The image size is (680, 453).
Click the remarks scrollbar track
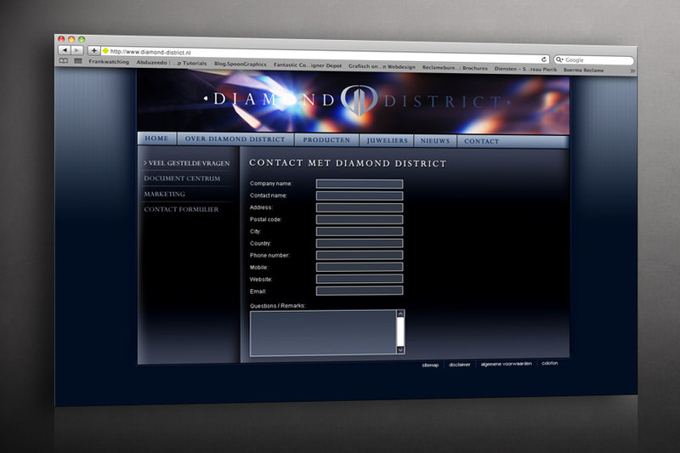click(x=400, y=332)
